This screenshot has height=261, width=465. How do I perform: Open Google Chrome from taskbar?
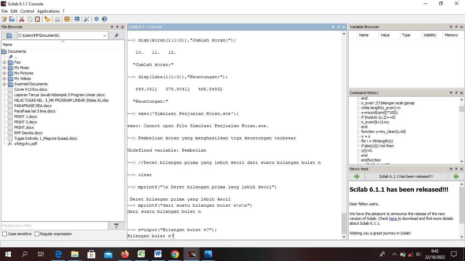coord(175,254)
